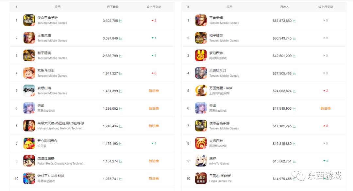The image size is (353, 191).
Task: Open the 万国觉醒 - RoK app icon
Action: click(x=201, y=90)
